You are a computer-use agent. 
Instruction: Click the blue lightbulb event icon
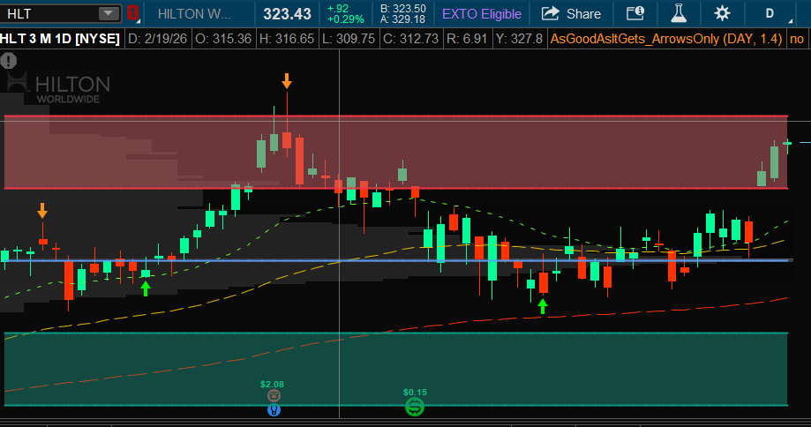tap(274, 409)
